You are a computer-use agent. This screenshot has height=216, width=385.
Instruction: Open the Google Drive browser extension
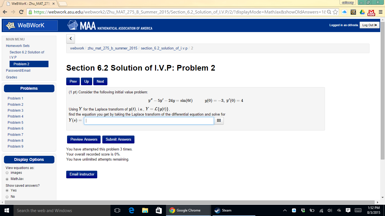362,12
